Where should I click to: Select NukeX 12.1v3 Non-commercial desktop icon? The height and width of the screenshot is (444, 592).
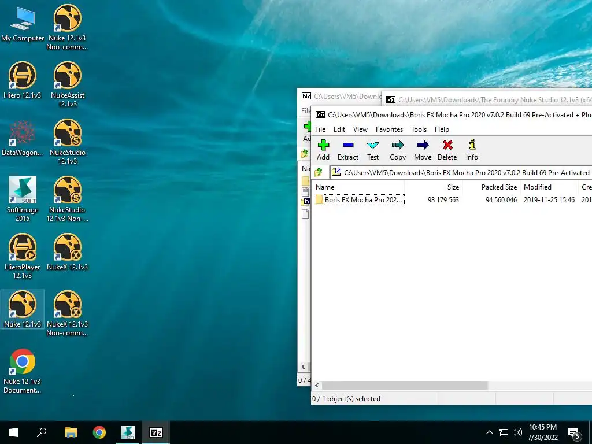(67, 313)
